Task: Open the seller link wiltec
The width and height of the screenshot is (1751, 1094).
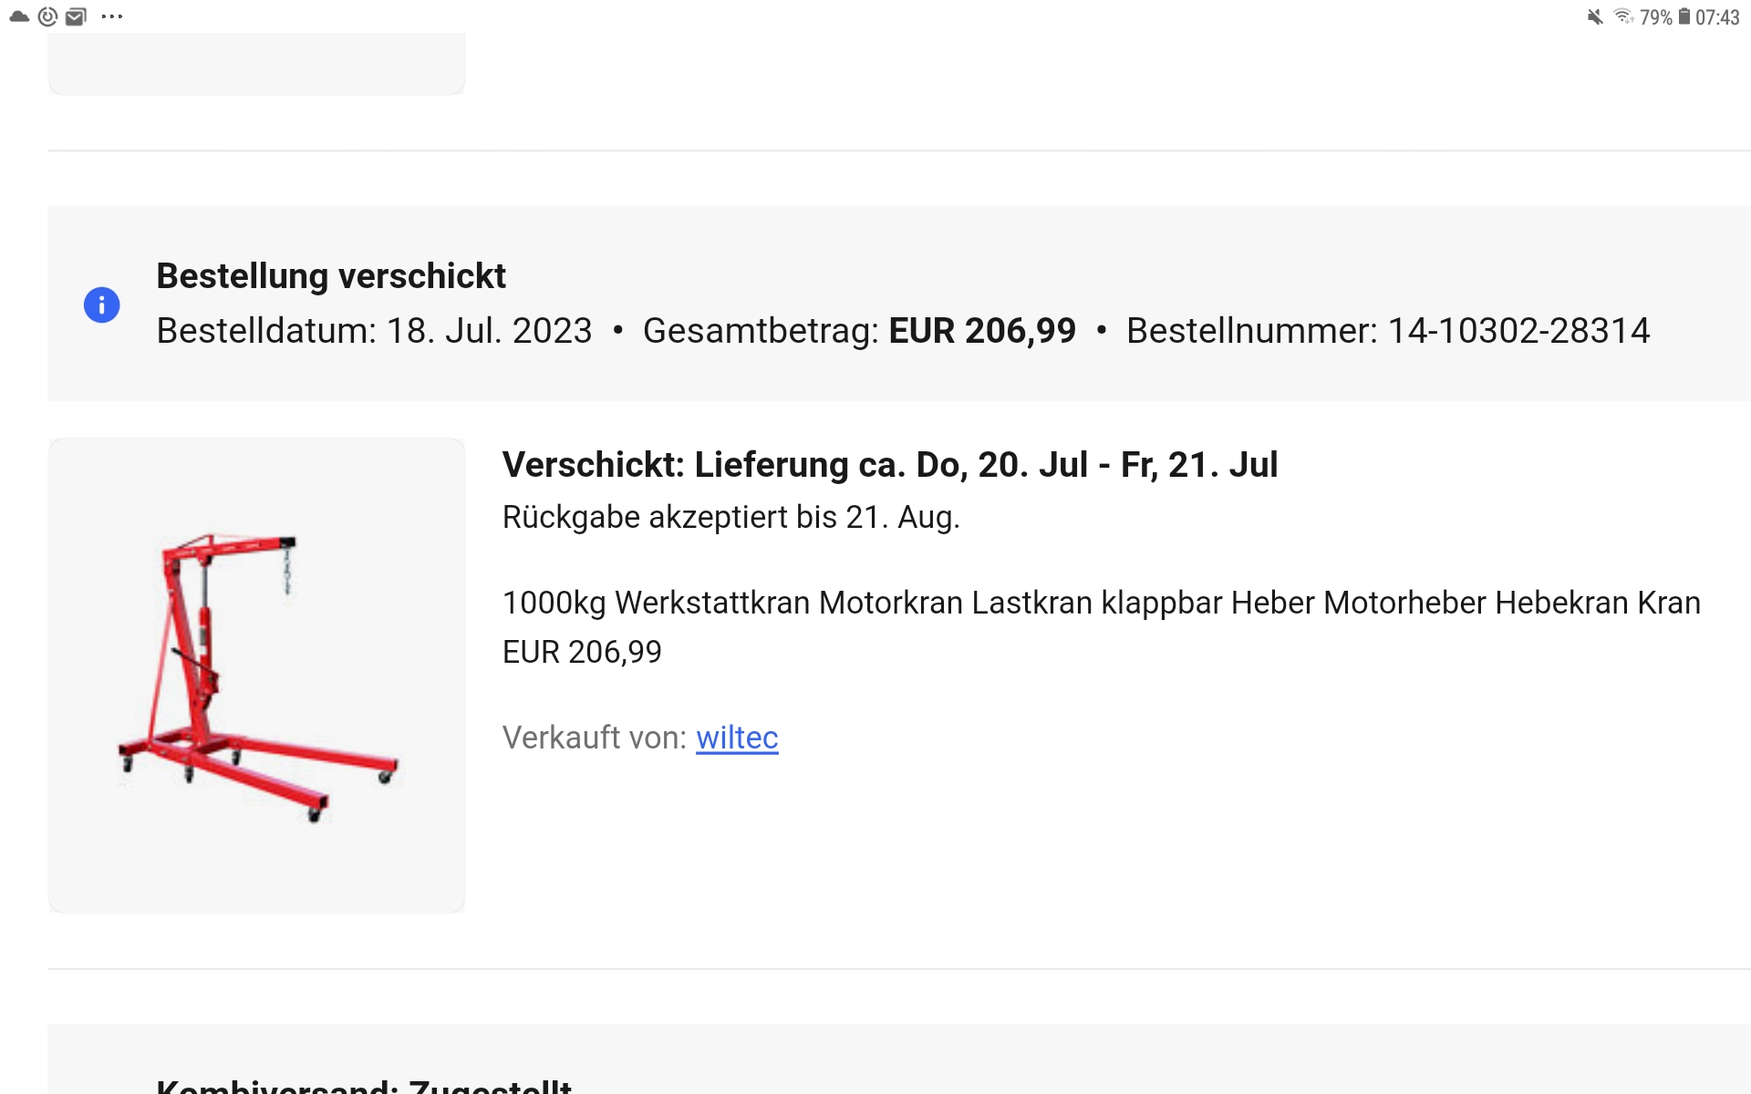Action: tap(737, 738)
